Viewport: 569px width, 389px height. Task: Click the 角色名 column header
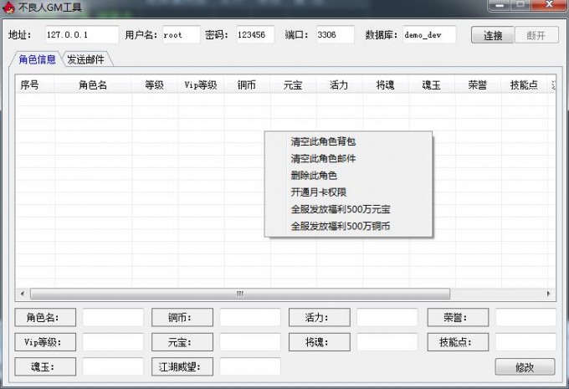(93, 85)
